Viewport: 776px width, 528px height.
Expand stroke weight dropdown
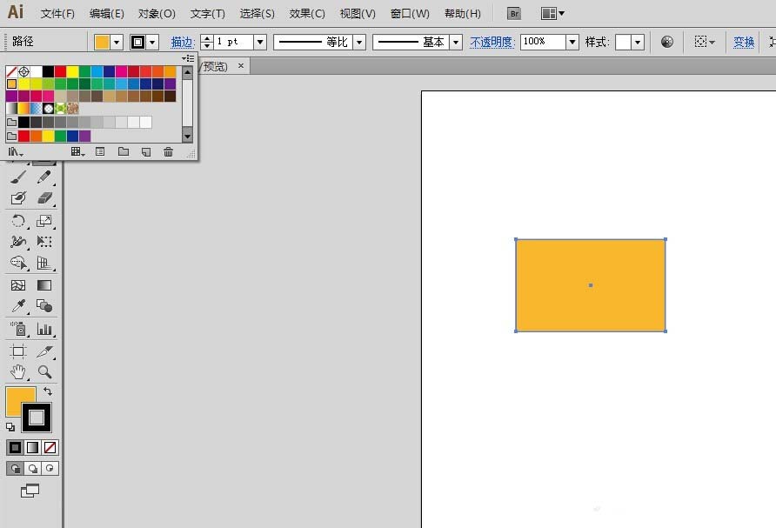pos(260,42)
